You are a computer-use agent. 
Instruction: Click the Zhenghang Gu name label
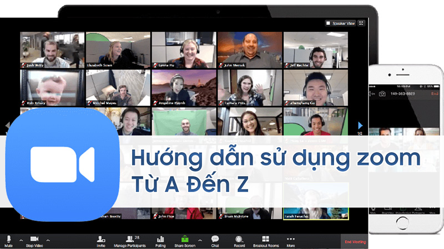pyautogui.click(x=302, y=103)
